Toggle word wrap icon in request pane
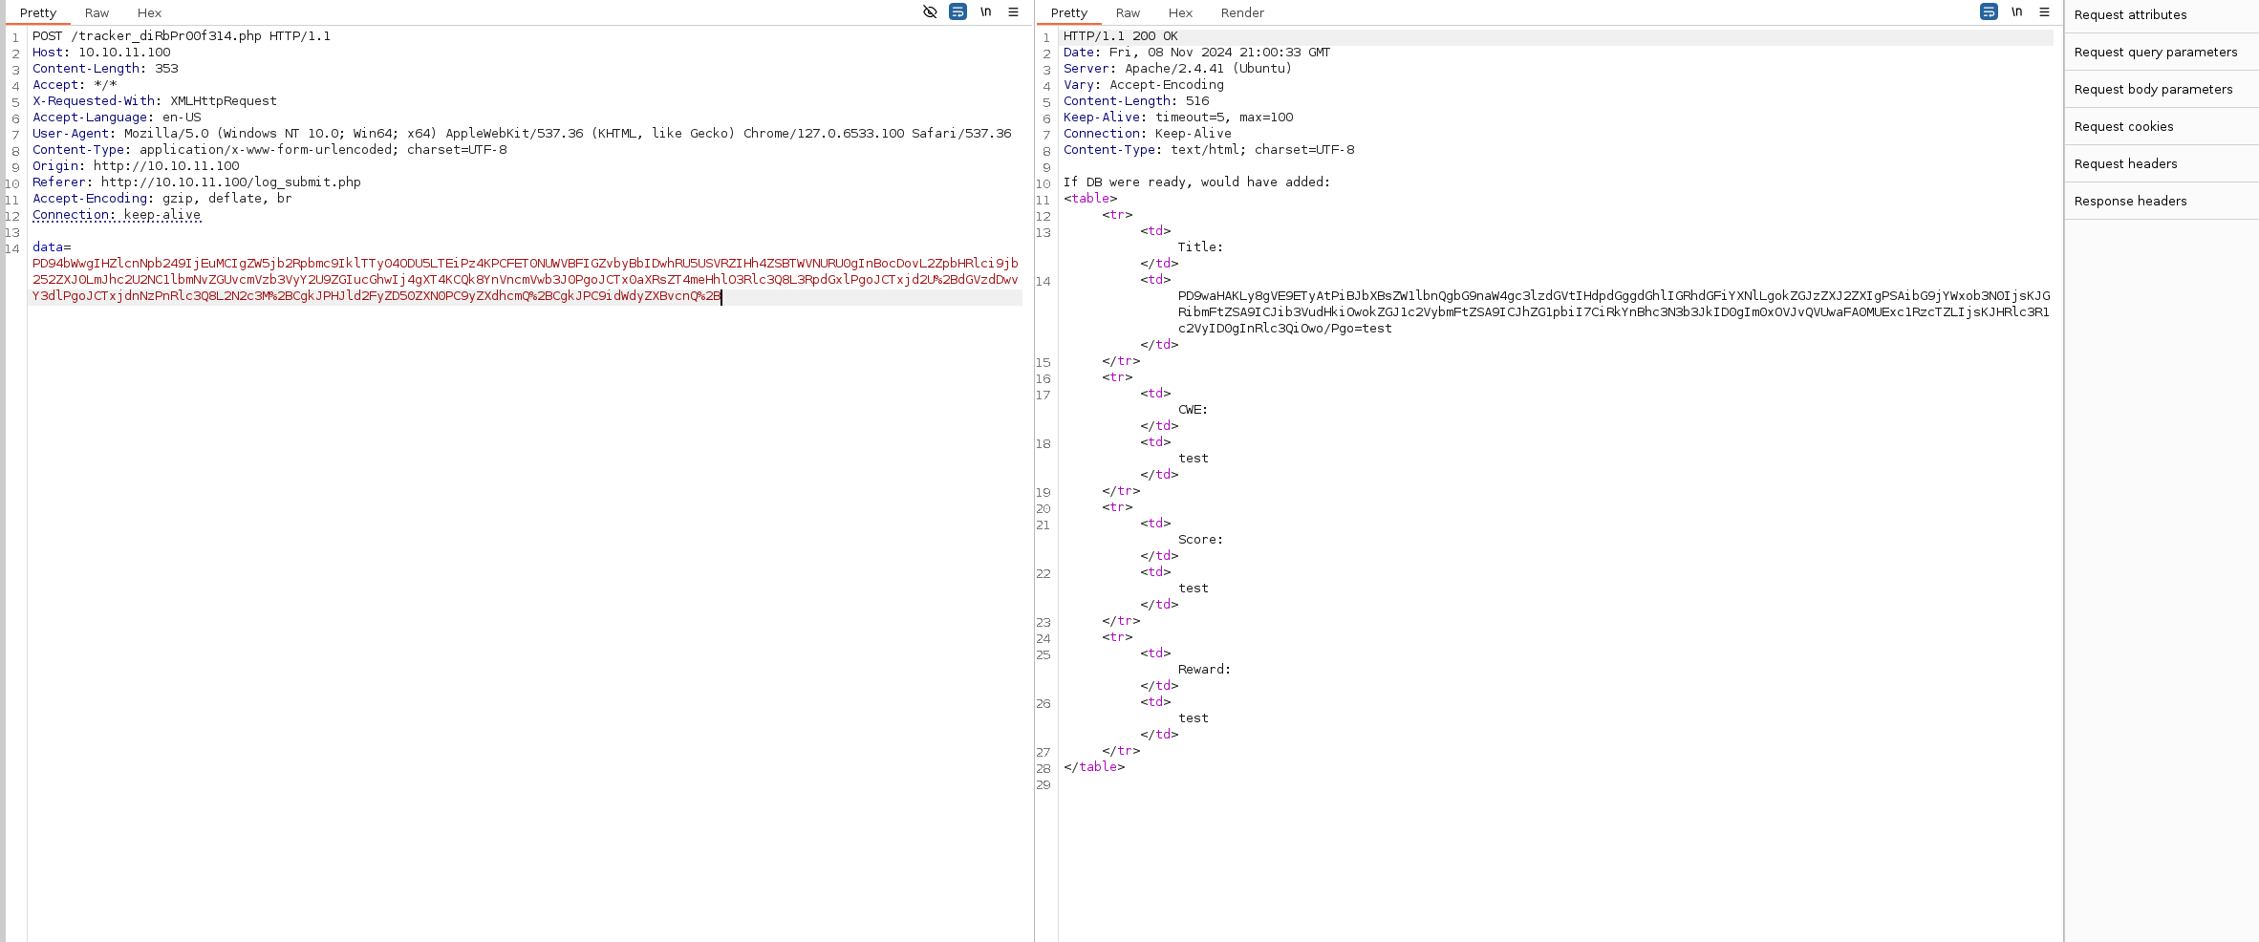2259x942 pixels. tap(957, 12)
